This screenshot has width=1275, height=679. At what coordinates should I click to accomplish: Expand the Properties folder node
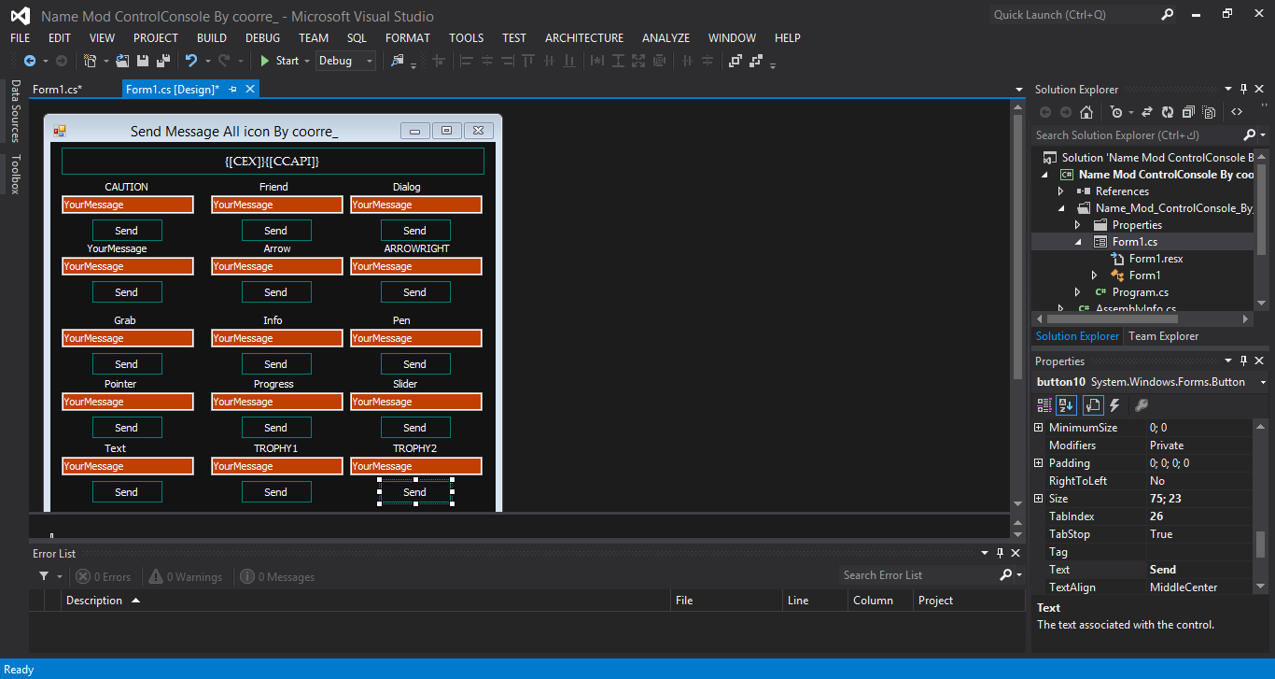pos(1078,225)
